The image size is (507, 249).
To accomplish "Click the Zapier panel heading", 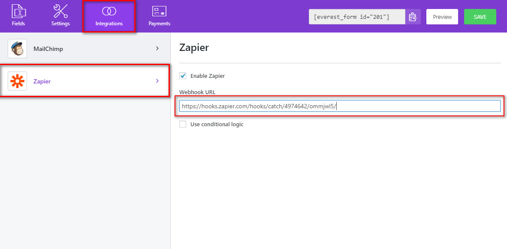I will pos(194,48).
